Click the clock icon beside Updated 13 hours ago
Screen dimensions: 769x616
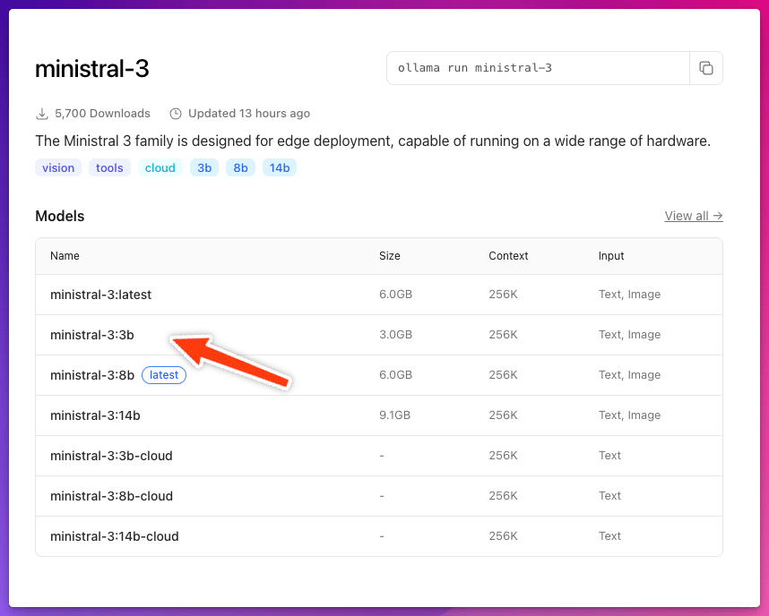point(175,114)
